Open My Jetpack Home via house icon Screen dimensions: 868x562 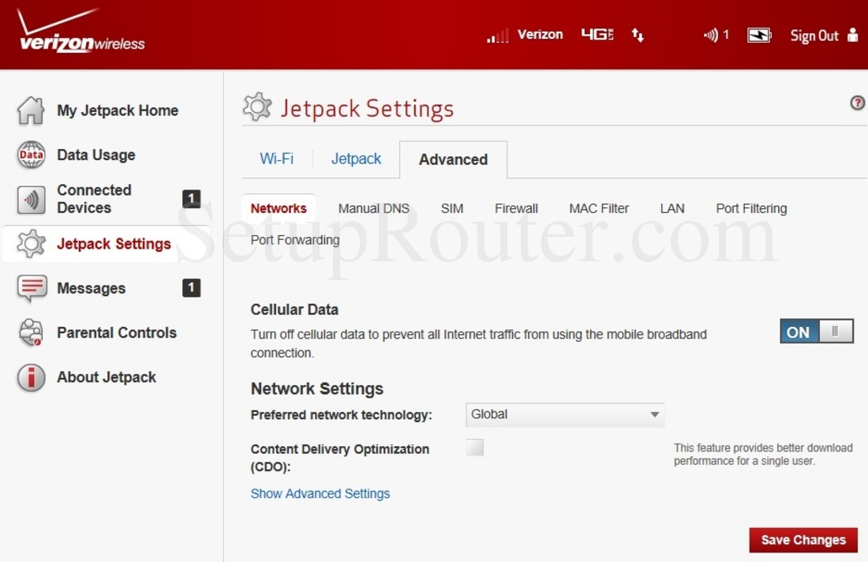click(30, 111)
